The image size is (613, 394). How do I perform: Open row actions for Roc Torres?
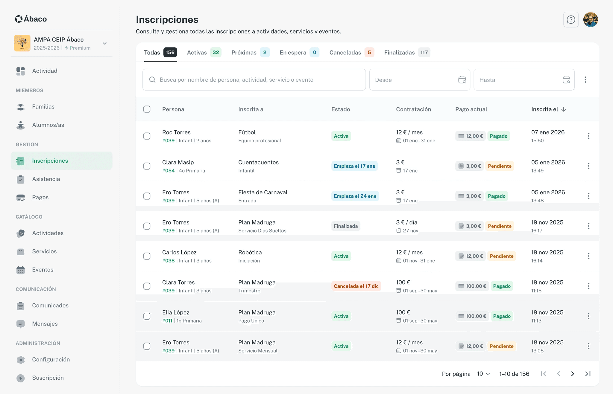588,136
